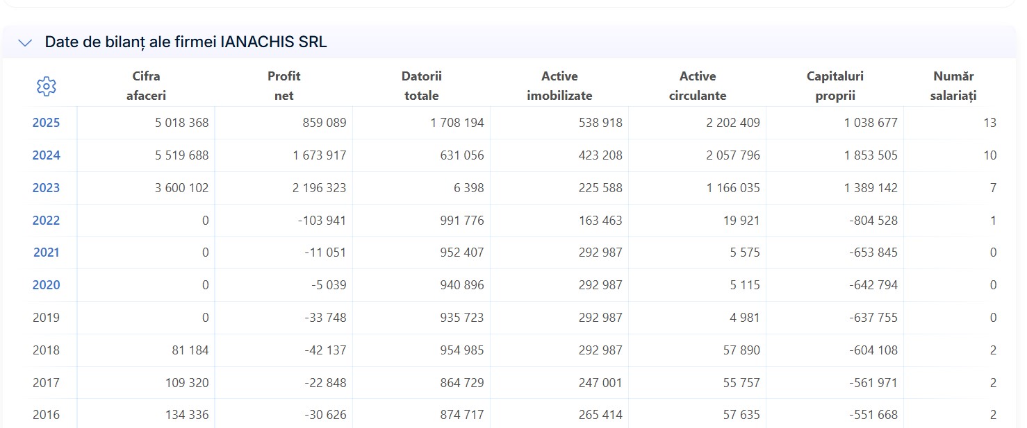Open year 2025 link

coord(46,123)
